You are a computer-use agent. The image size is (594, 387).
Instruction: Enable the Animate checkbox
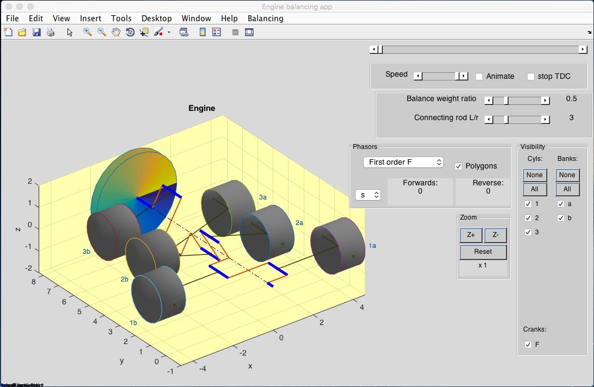[x=479, y=77]
